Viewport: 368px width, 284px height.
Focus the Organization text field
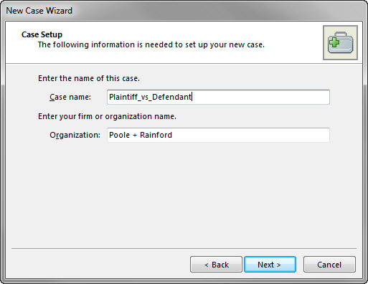pyautogui.click(x=218, y=135)
